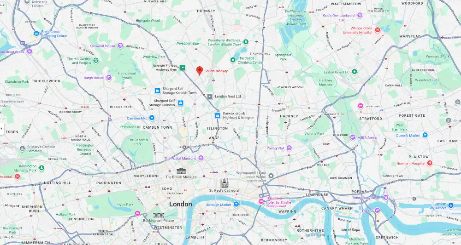Screen dimensions: 461x245
Task: Click the London City Airport icon
Action: click(451, 205)
